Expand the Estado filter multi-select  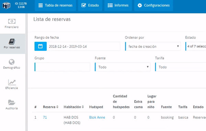[196, 46]
